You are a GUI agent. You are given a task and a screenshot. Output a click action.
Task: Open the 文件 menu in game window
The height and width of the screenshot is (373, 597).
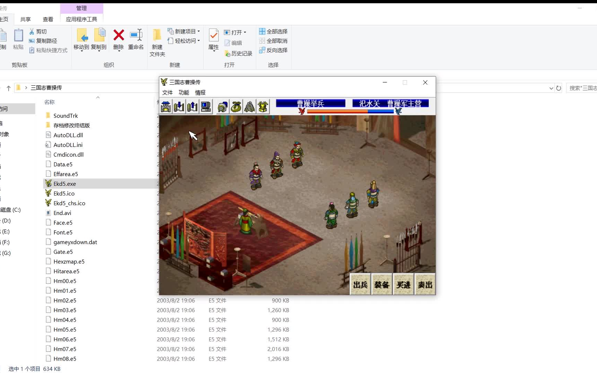168,93
